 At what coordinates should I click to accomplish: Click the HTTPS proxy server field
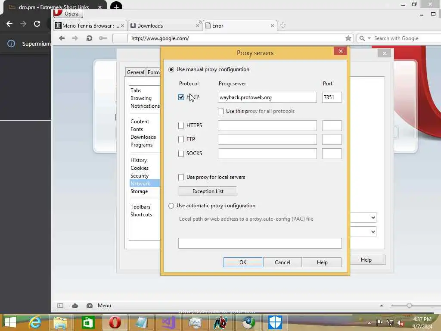pos(267,125)
